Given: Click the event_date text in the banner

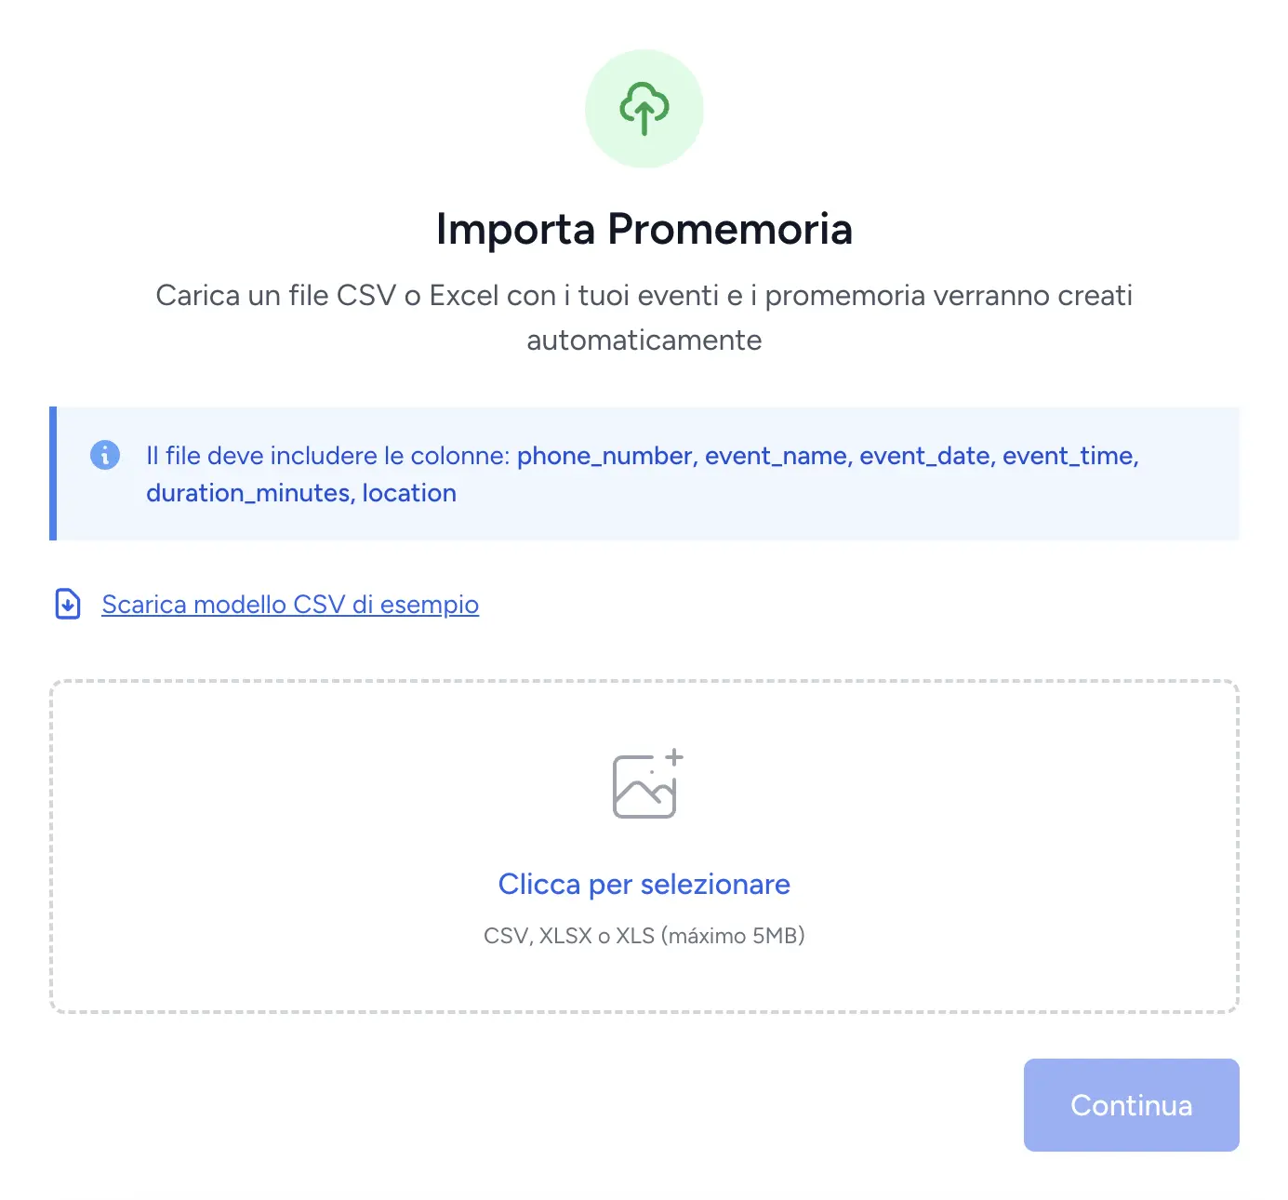Looking at the screenshot, I should [924, 456].
